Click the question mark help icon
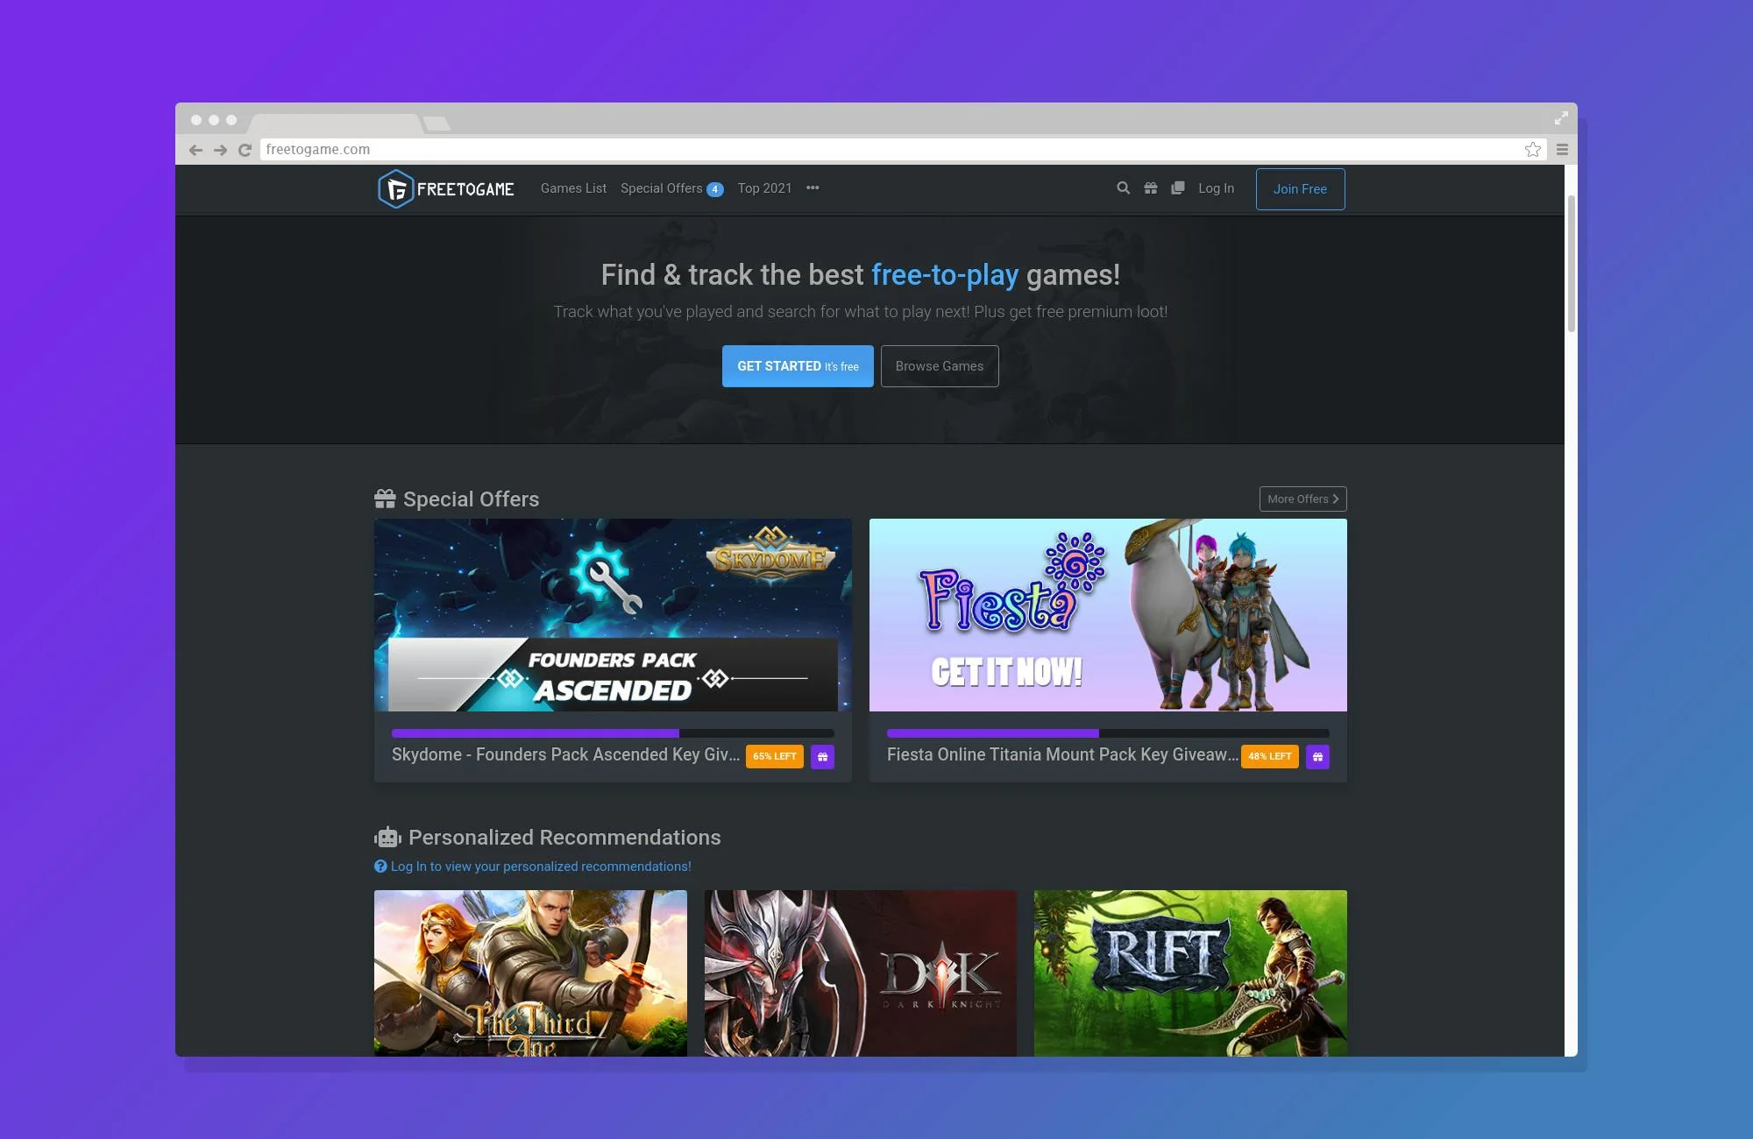Viewport: 1753px width, 1139px height. click(380, 866)
